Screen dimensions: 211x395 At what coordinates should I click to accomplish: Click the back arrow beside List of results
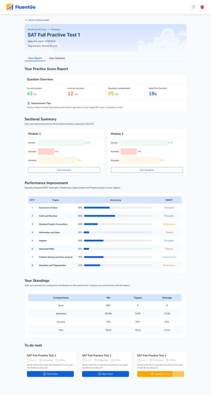[x=26, y=20]
